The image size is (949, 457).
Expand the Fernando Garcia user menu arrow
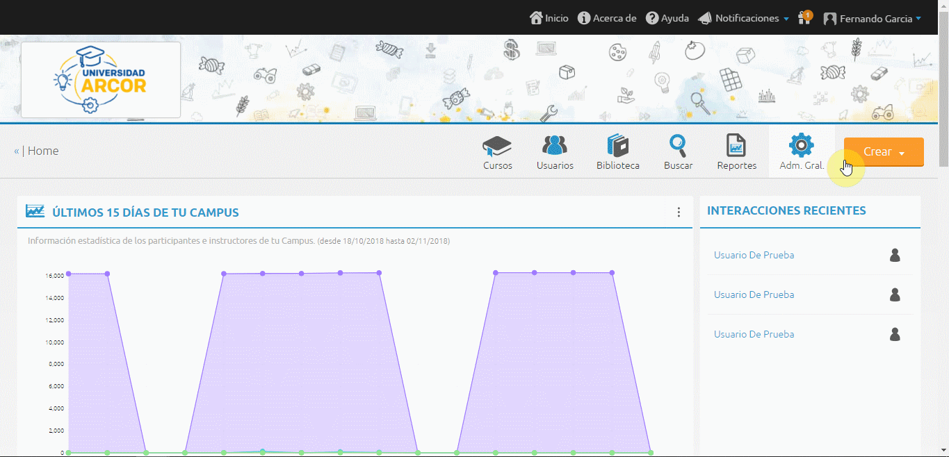[918, 19]
